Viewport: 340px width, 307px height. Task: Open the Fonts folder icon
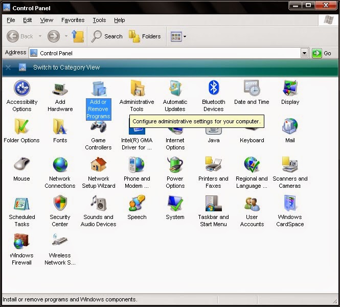point(60,126)
